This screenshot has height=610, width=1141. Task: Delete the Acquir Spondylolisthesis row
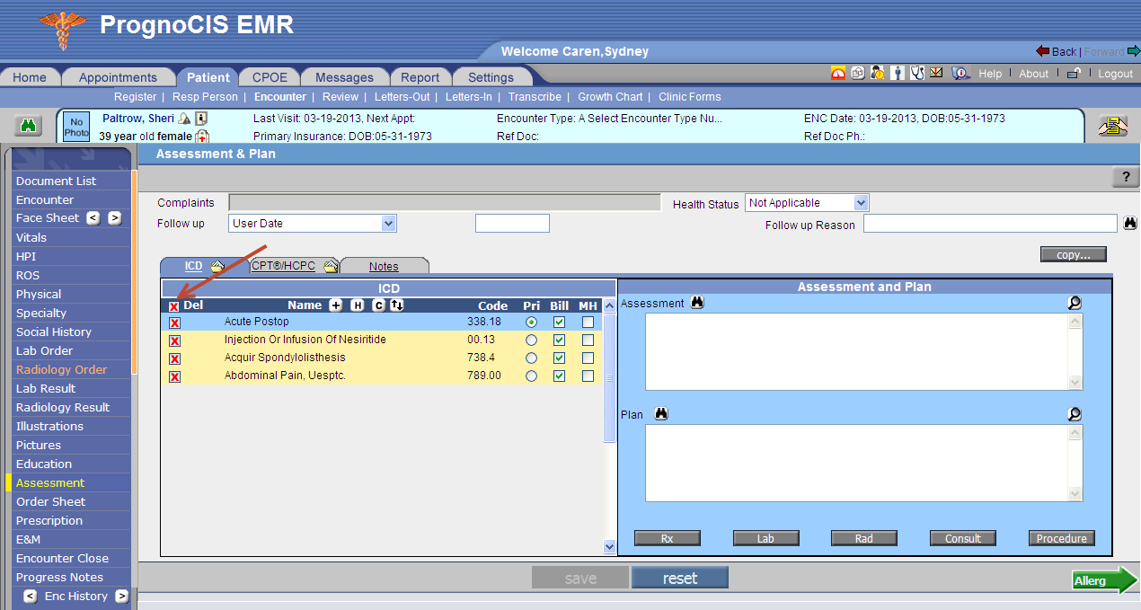point(174,358)
